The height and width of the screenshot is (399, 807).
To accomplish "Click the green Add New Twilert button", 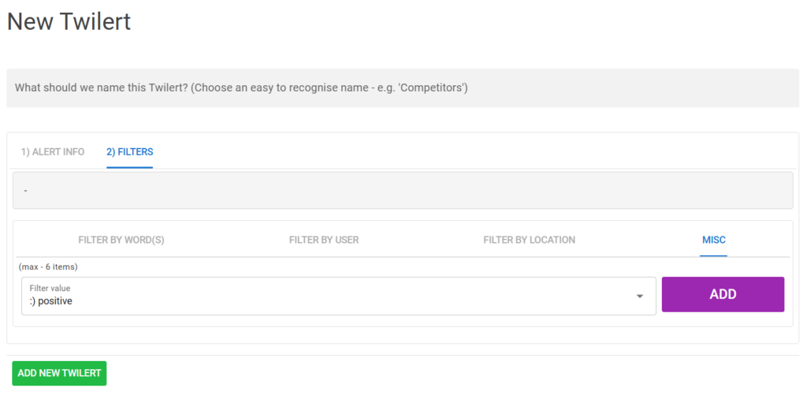I will [59, 373].
